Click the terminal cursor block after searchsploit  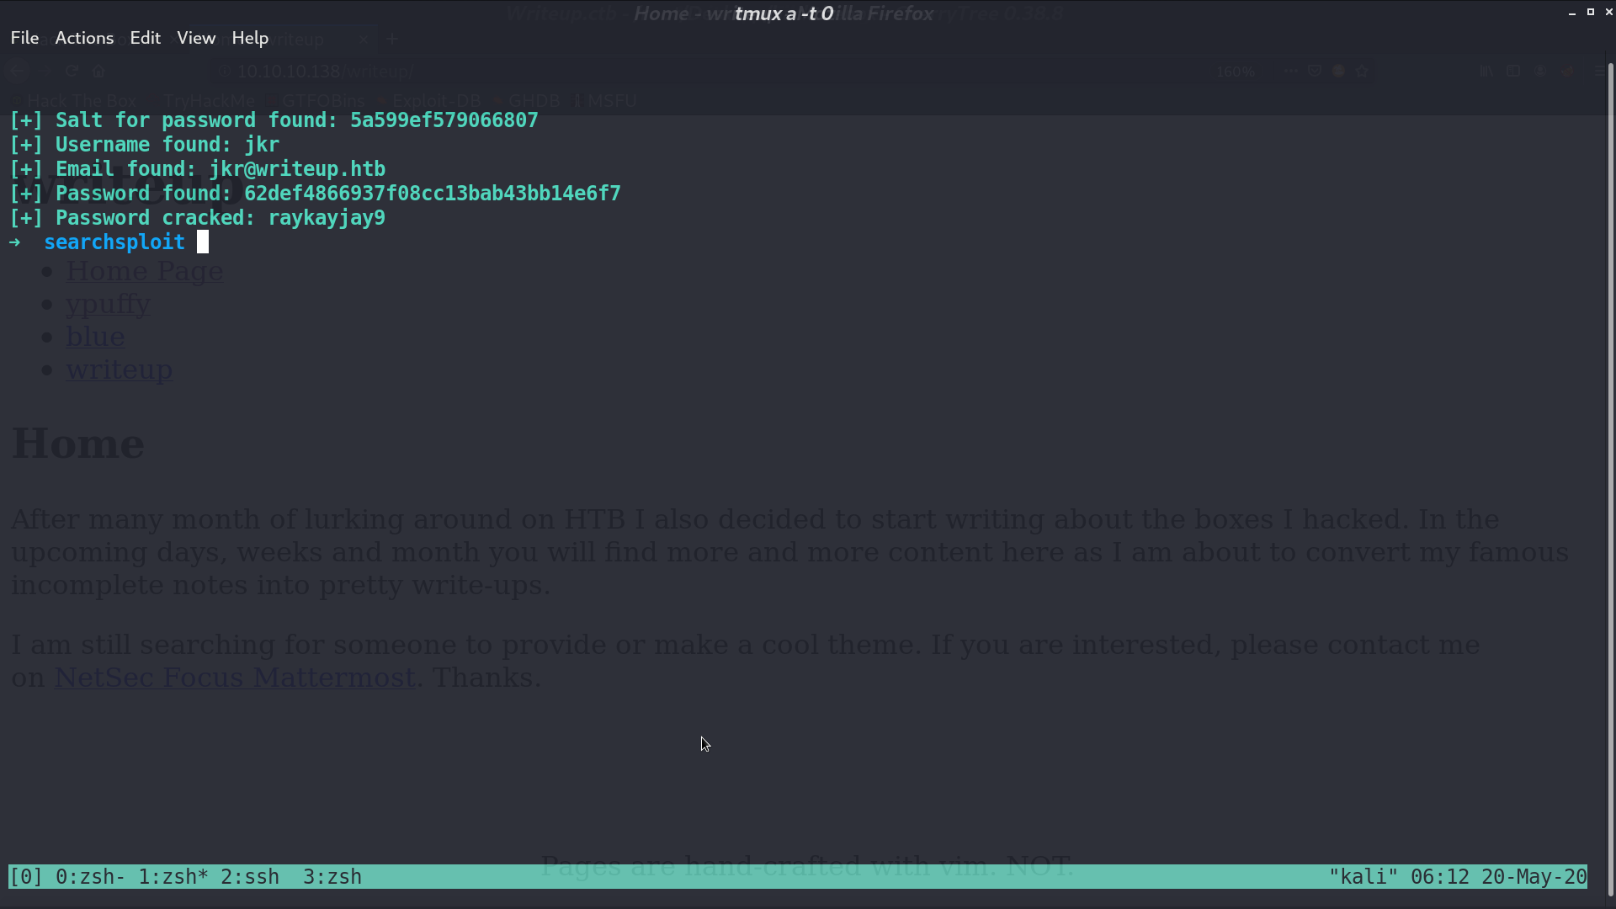203,242
